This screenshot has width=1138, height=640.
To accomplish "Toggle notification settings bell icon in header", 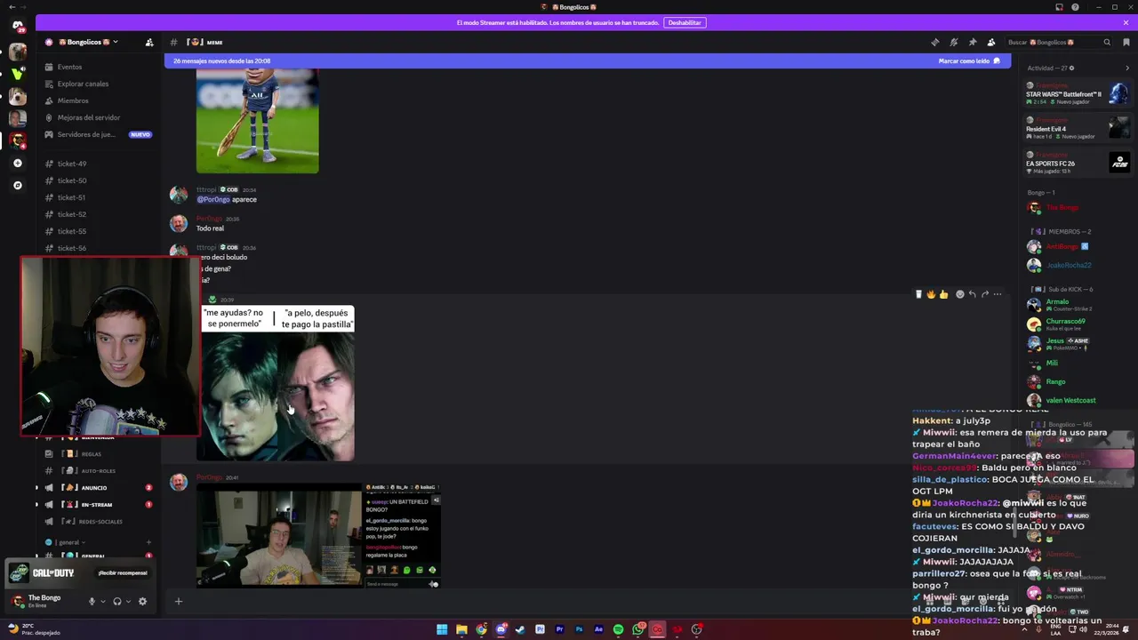I will [x=953, y=42].
